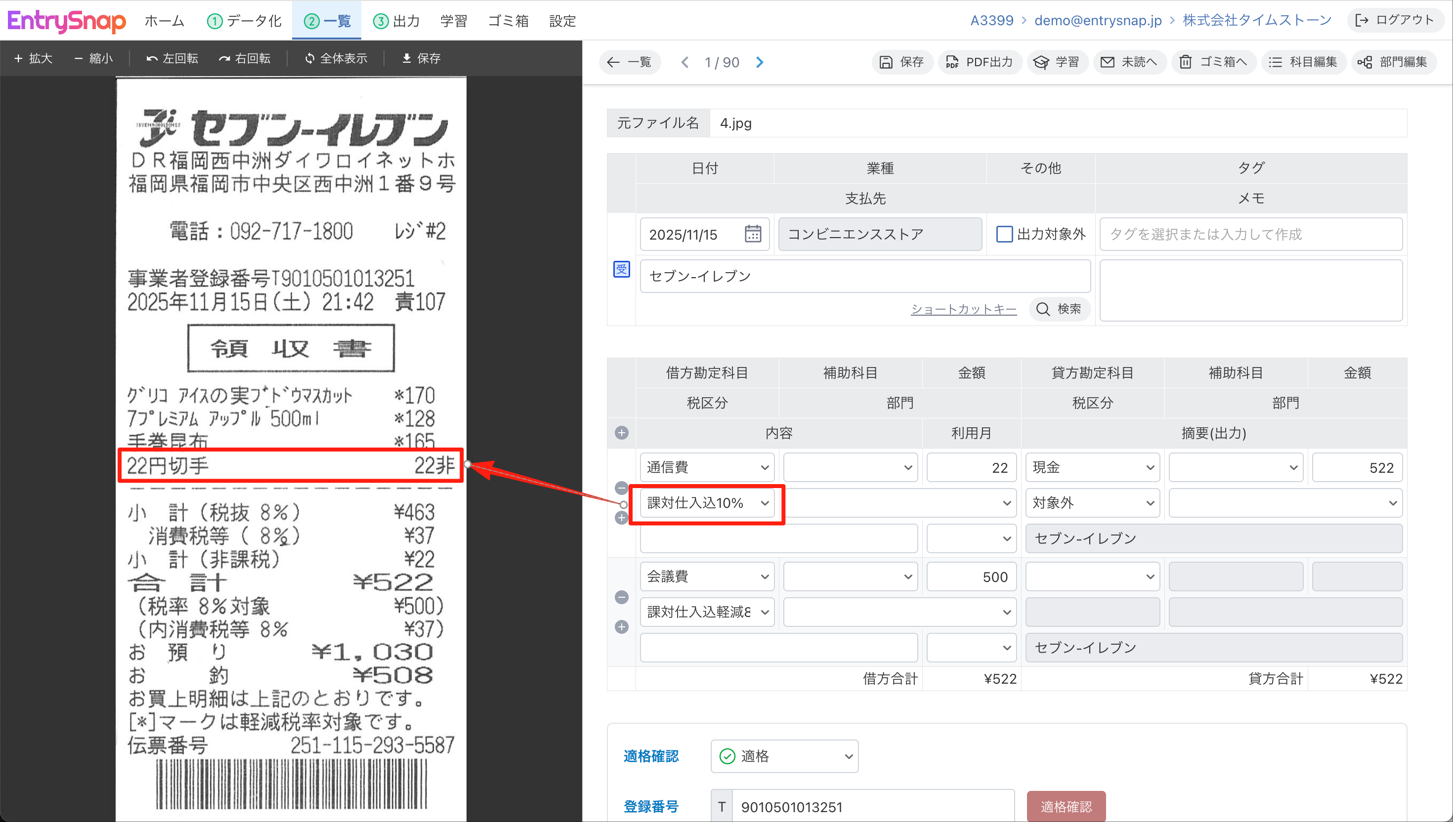Remove the 会議費 journal row

tap(621, 597)
